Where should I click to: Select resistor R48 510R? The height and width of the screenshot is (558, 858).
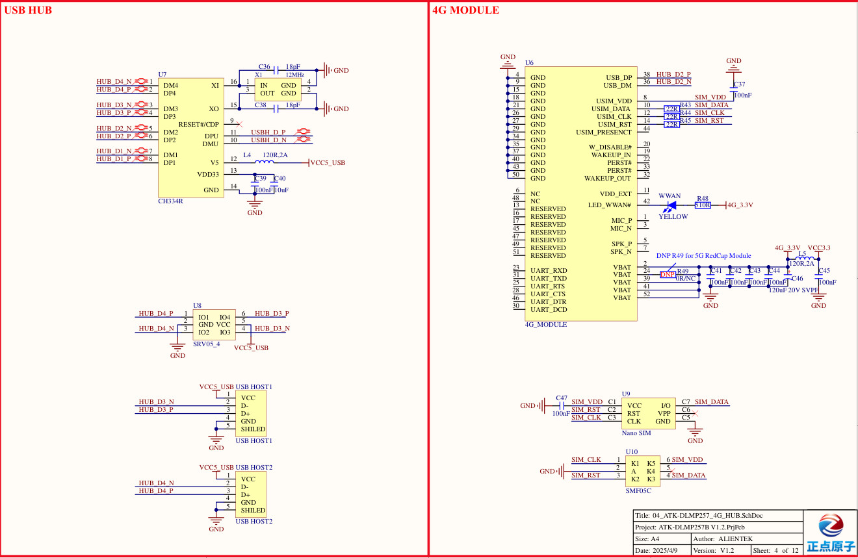(x=703, y=205)
